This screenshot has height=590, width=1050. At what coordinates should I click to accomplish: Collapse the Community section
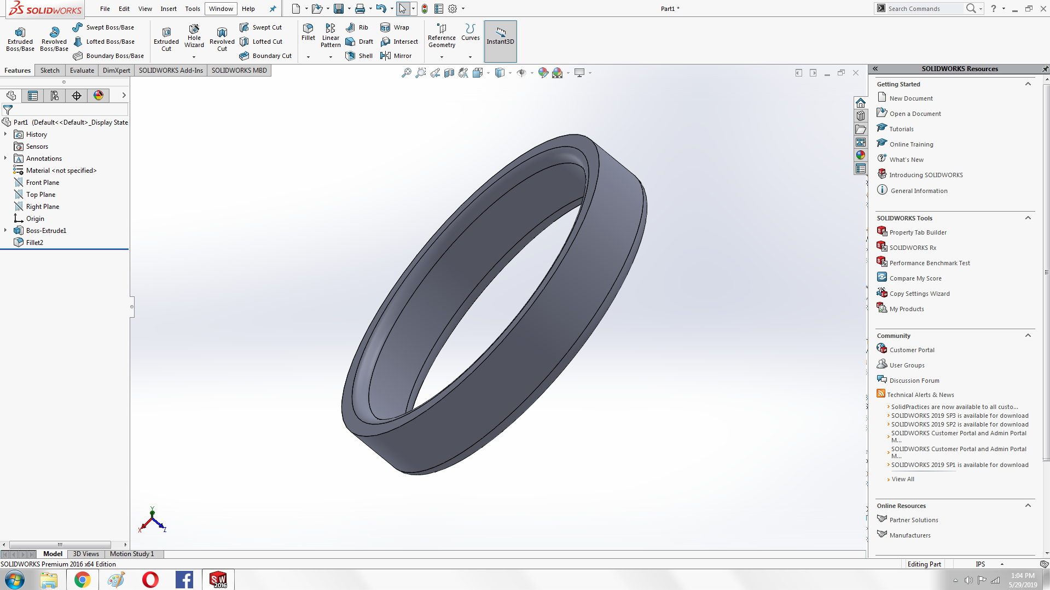pos(1028,336)
